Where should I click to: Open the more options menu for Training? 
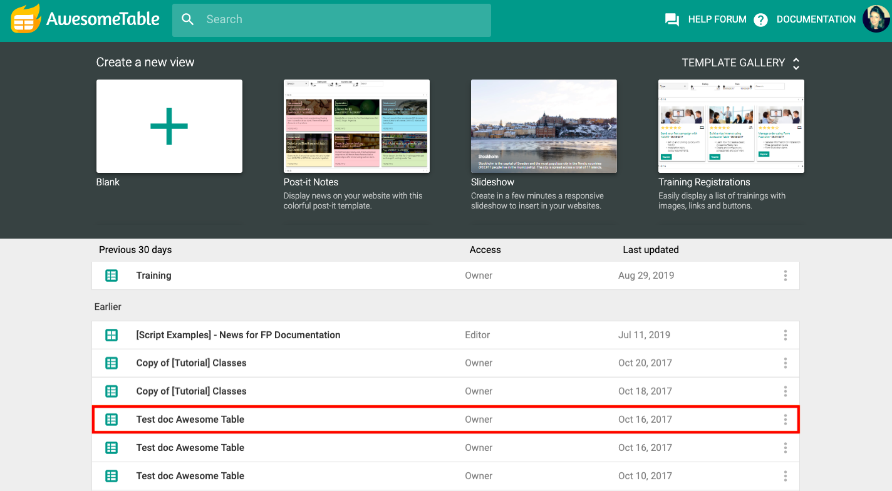pos(785,276)
